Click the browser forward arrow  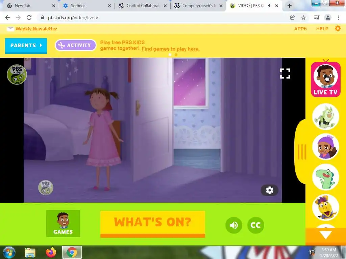pos(18,18)
